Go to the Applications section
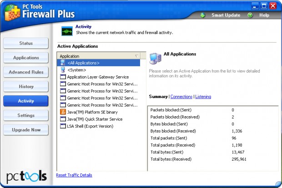 (x=26, y=58)
